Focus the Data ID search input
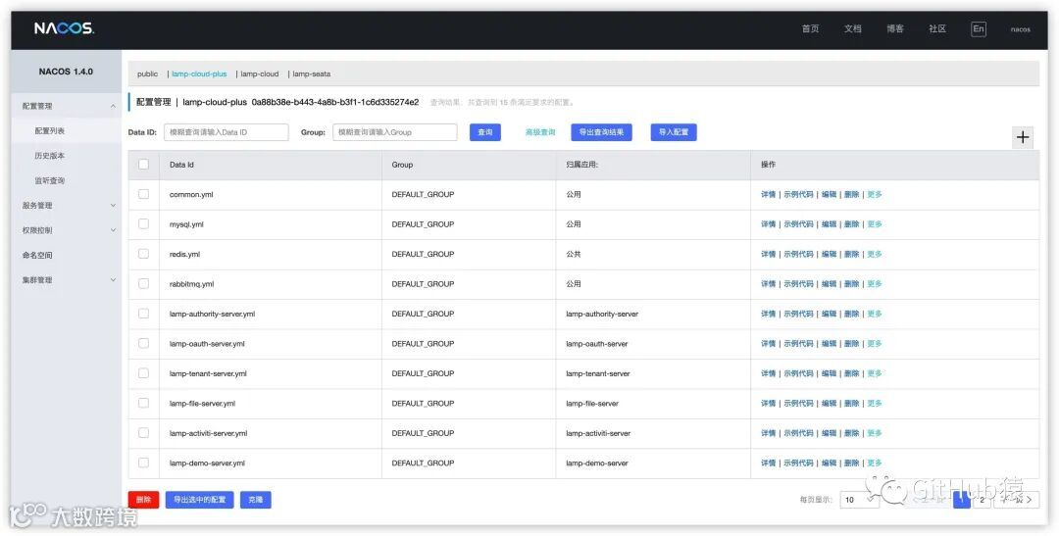The height and width of the screenshot is (536, 1059). [227, 132]
